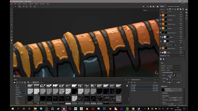Click the shelf filter funnel icon
198x111 pixels.
coord(28,82)
